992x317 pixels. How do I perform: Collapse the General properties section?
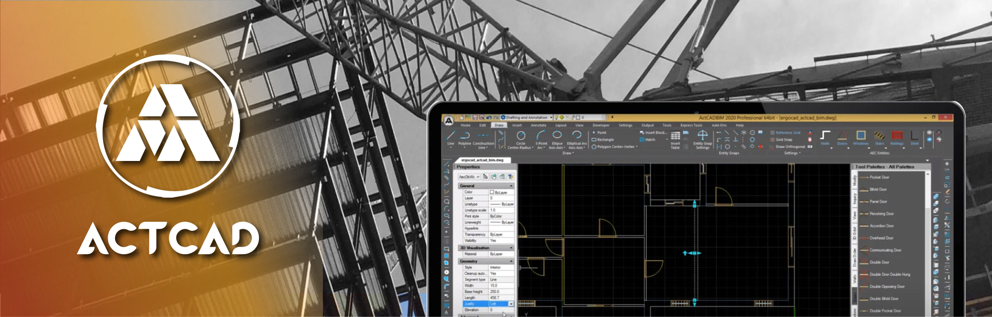pyautogui.click(x=511, y=186)
